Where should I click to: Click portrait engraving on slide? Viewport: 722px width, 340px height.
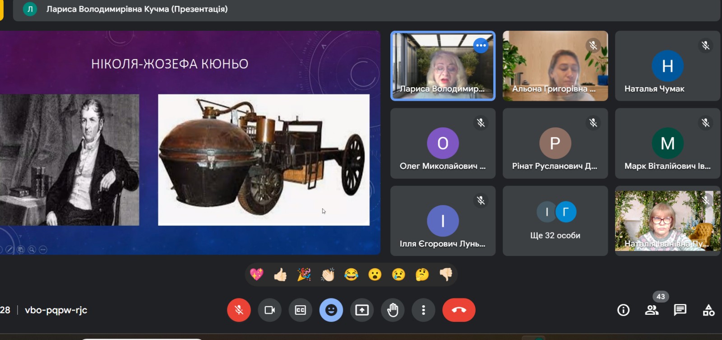(69, 160)
